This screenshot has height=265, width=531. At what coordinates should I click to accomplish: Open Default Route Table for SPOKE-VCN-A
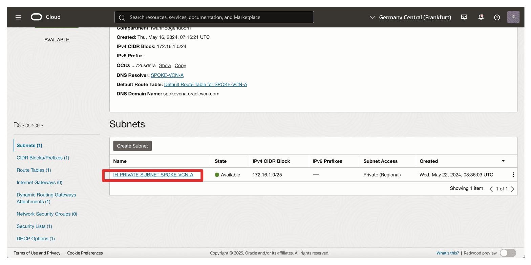[206, 84]
